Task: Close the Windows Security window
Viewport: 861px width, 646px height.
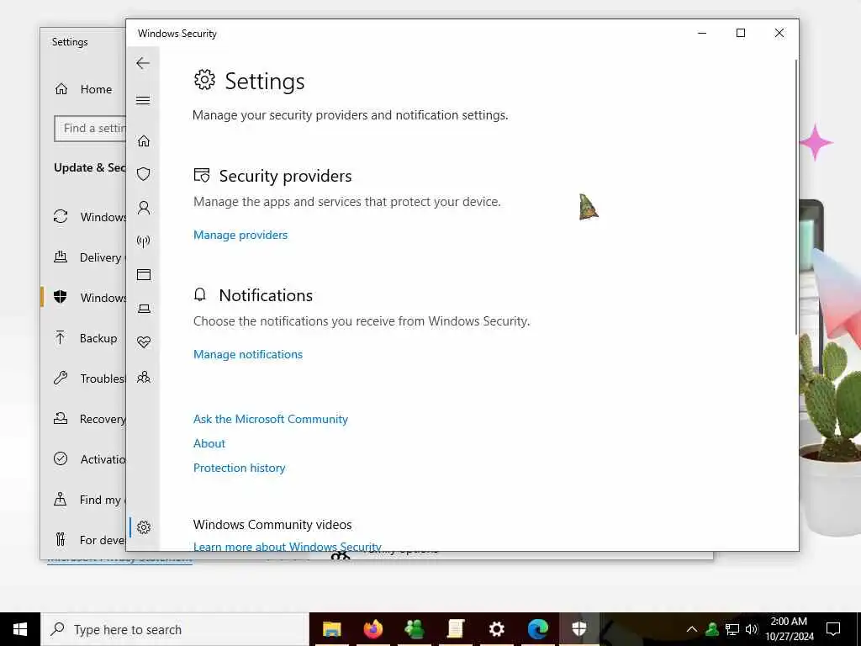Action: pos(779,33)
